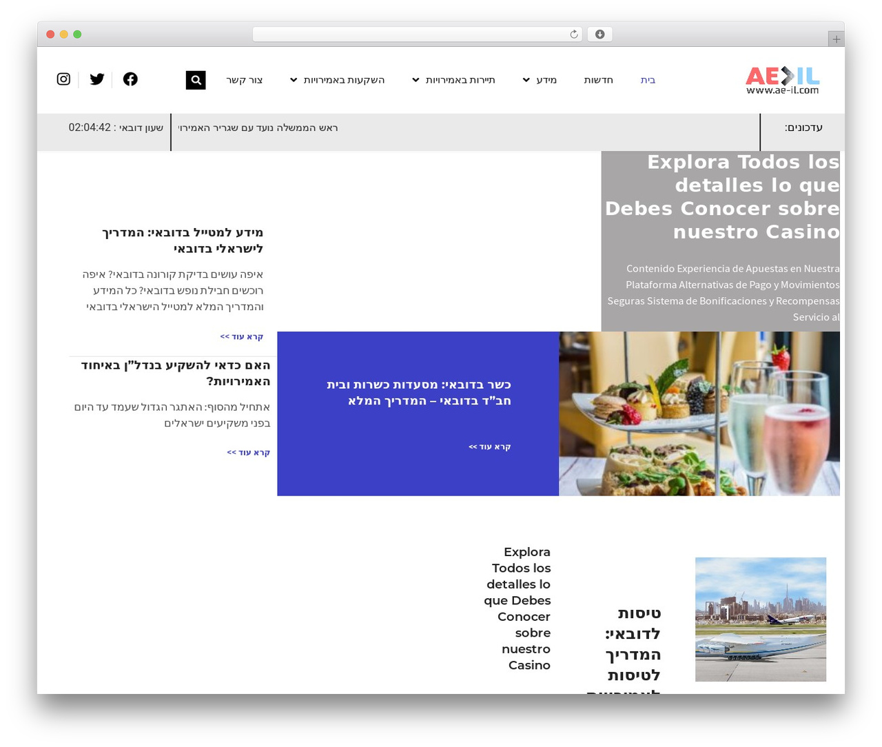The width and height of the screenshot is (882, 747).
Task: Go to the חדשות menu item
Action: 599,80
